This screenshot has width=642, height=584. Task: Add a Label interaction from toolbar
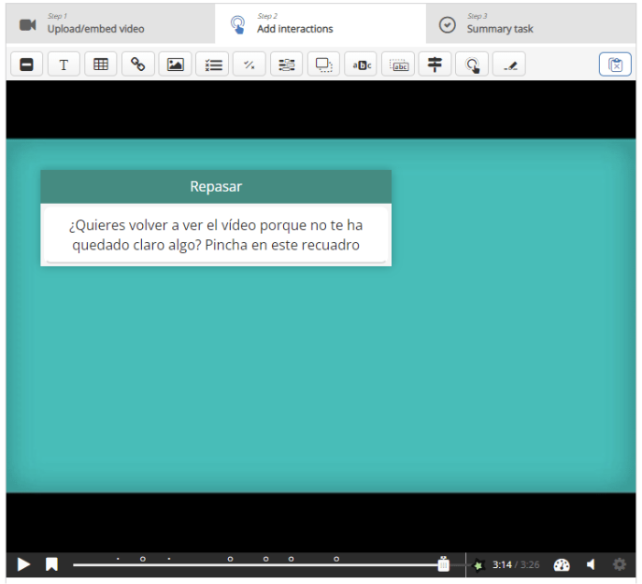[x=26, y=64]
